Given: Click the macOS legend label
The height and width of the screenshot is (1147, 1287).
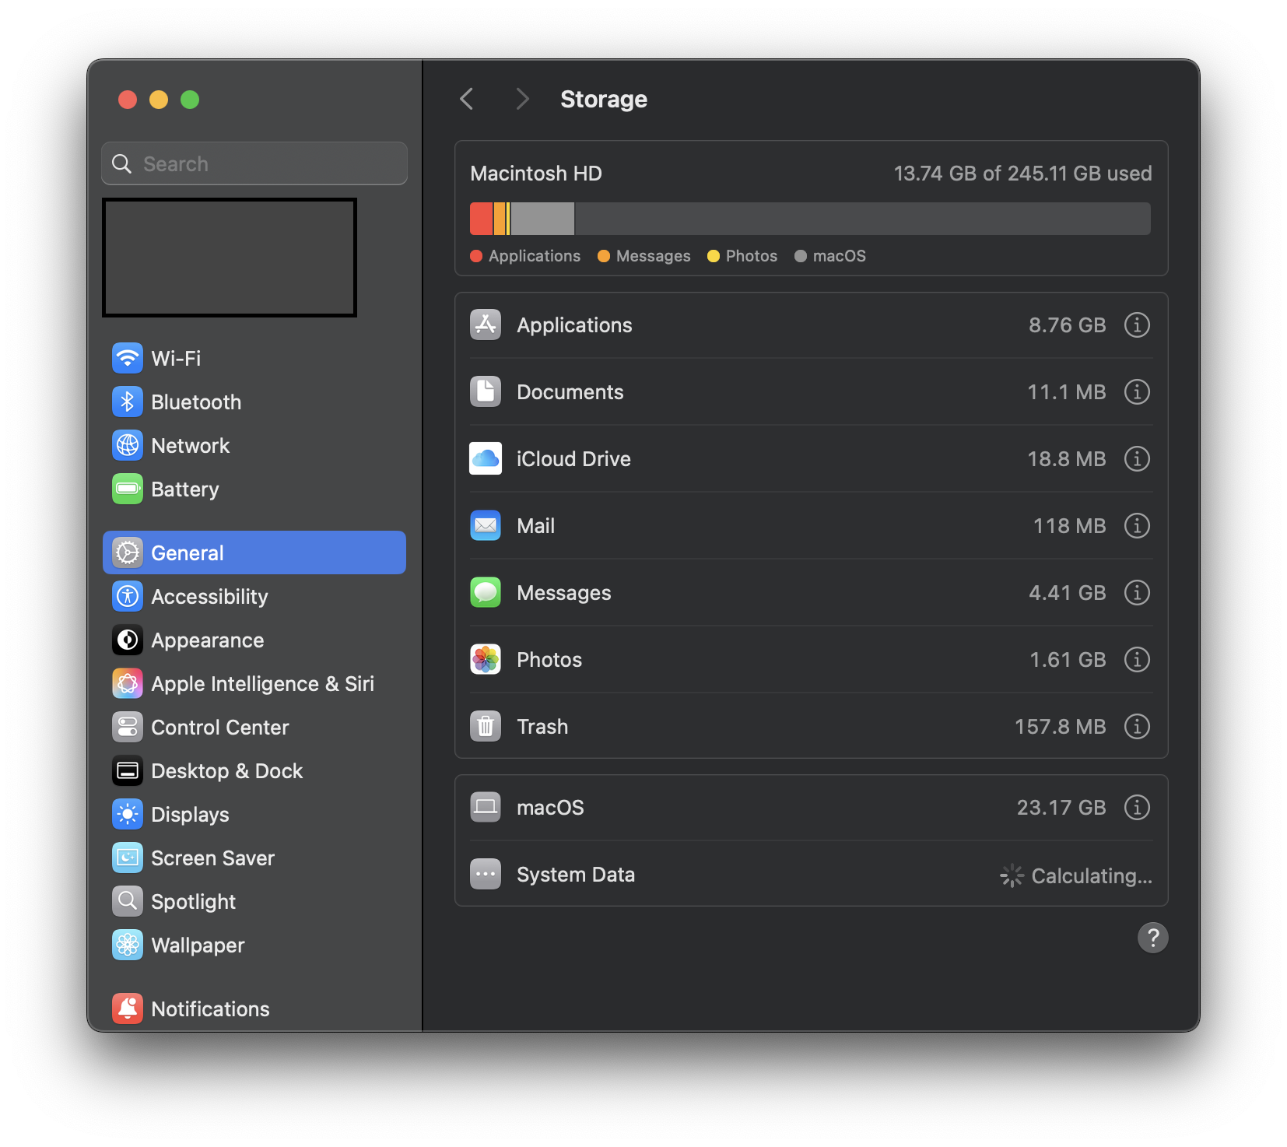Looking at the screenshot, I should (839, 256).
